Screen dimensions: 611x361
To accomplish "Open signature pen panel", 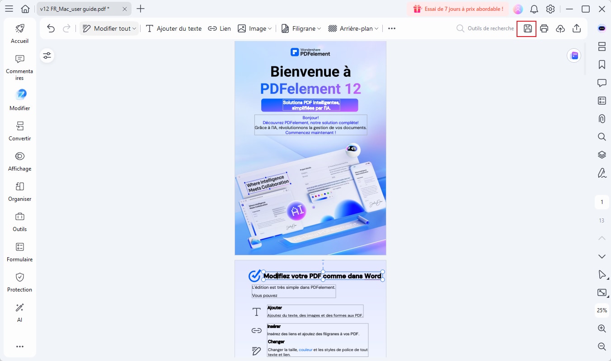I will [602, 173].
